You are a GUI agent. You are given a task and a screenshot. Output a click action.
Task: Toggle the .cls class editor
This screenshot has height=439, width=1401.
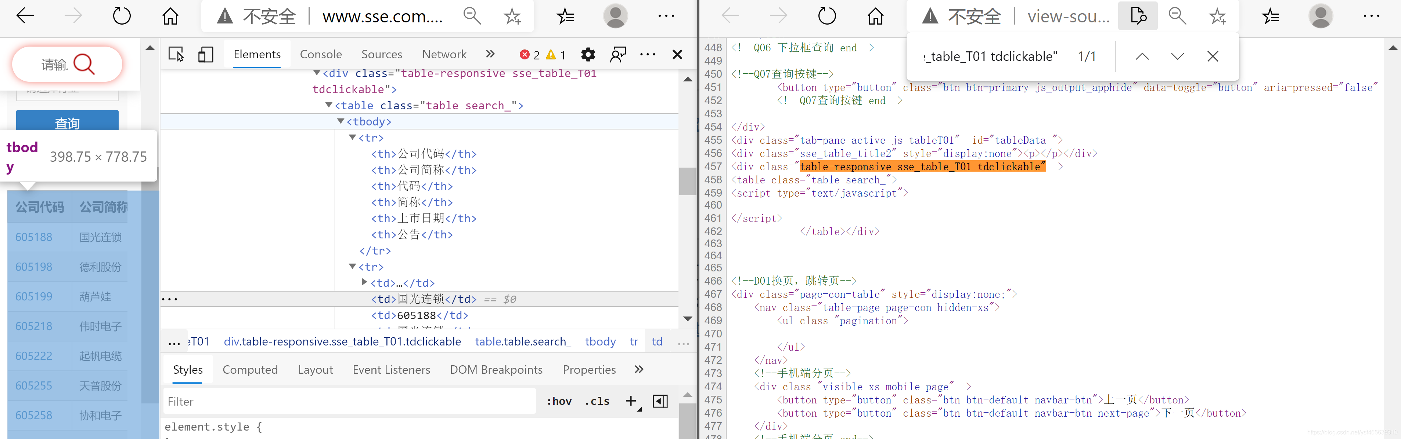[597, 402]
